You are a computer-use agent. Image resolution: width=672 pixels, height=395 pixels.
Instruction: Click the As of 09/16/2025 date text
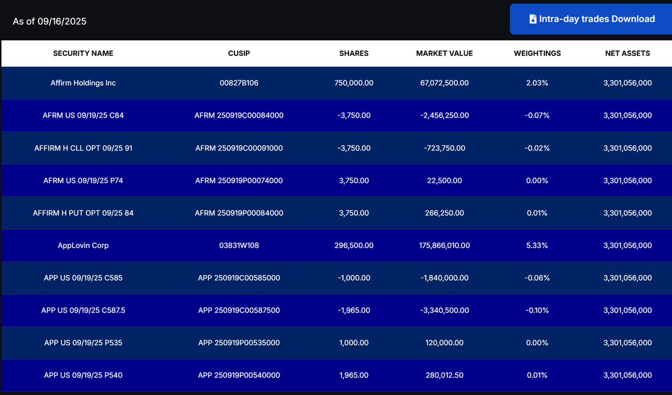tap(50, 22)
